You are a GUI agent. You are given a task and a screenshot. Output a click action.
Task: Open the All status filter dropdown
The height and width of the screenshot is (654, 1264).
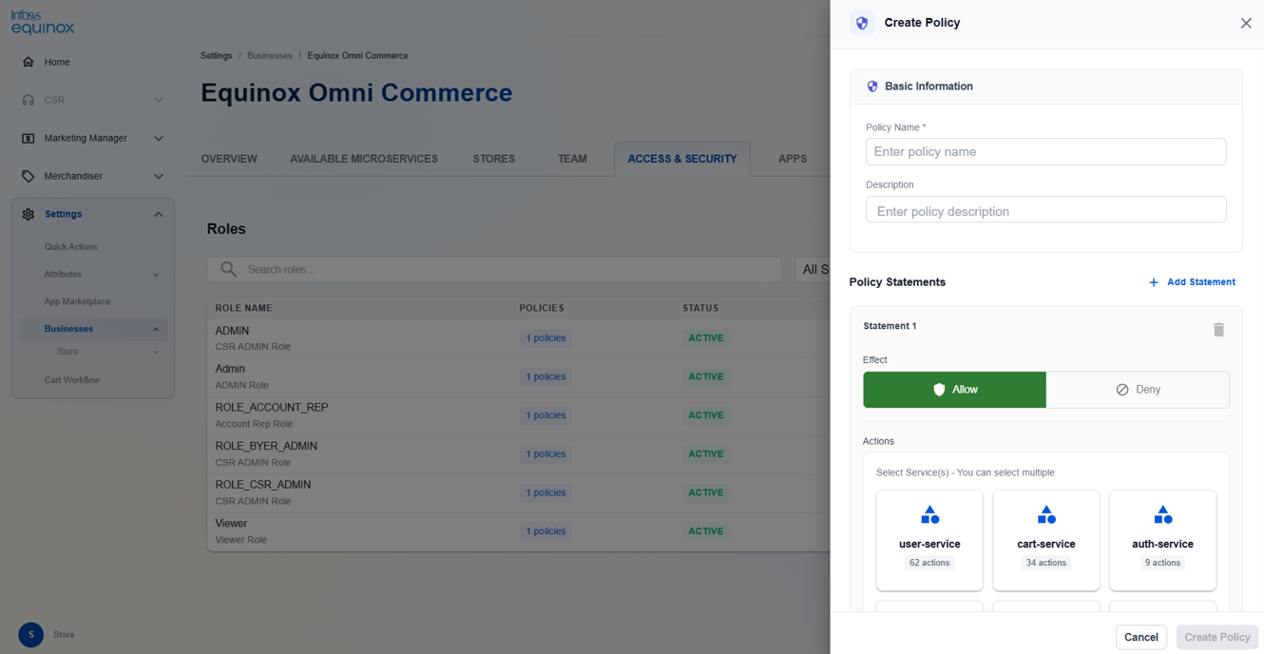point(813,269)
